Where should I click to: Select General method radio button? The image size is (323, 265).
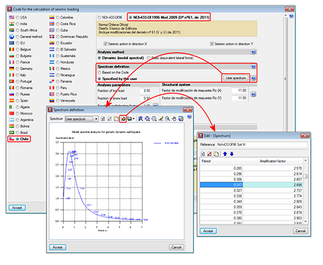point(17,36)
